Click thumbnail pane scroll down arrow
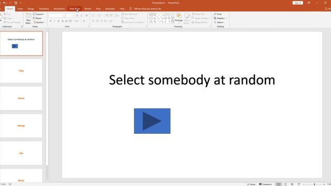The width and height of the screenshot is (331, 186). coord(47,181)
